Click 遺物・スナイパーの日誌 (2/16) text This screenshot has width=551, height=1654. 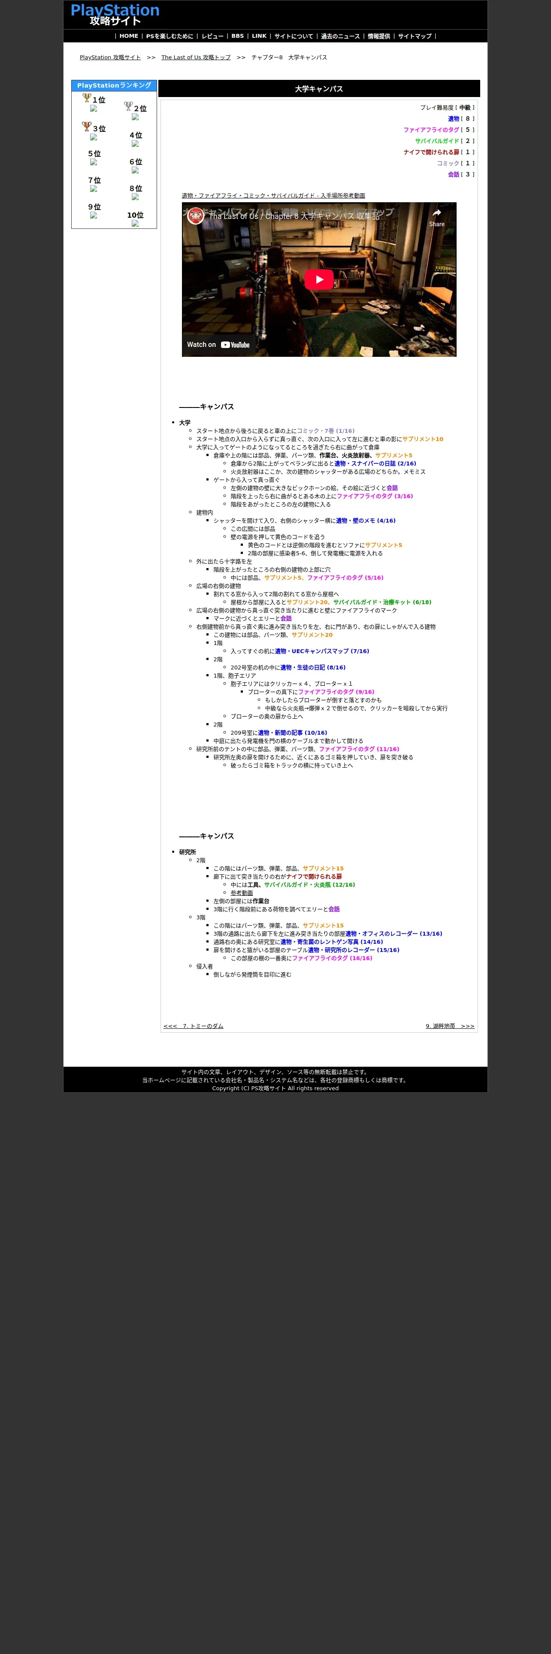tap(375, 464)
